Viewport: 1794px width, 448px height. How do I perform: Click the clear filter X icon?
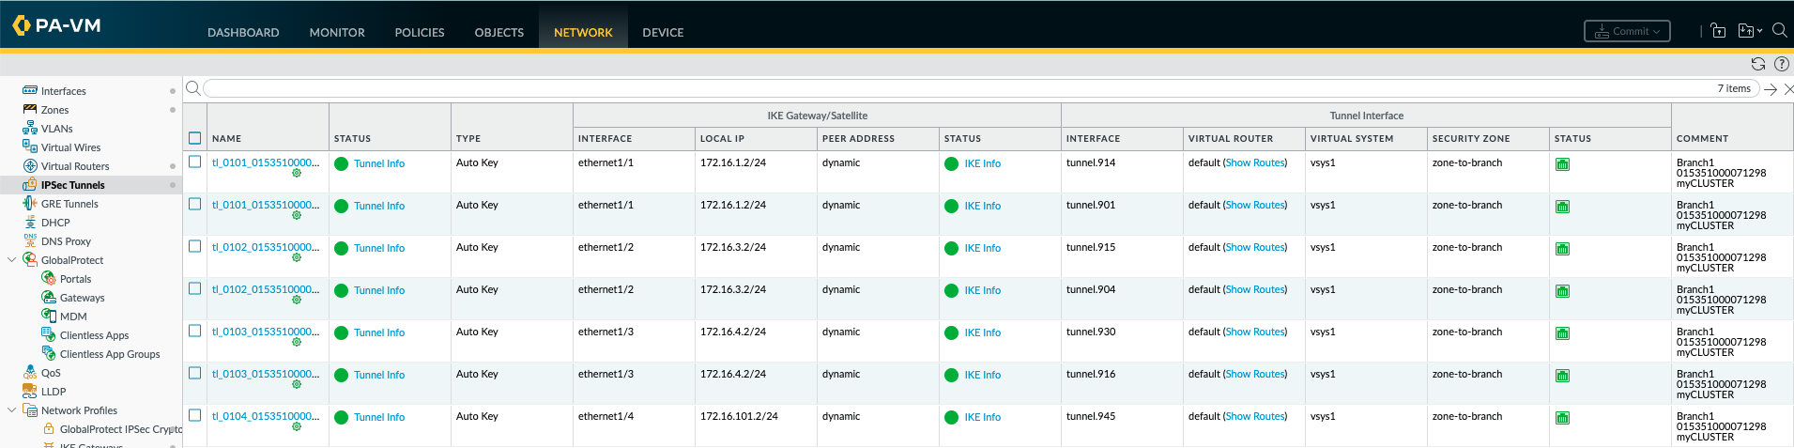(x=1788, y=89)
